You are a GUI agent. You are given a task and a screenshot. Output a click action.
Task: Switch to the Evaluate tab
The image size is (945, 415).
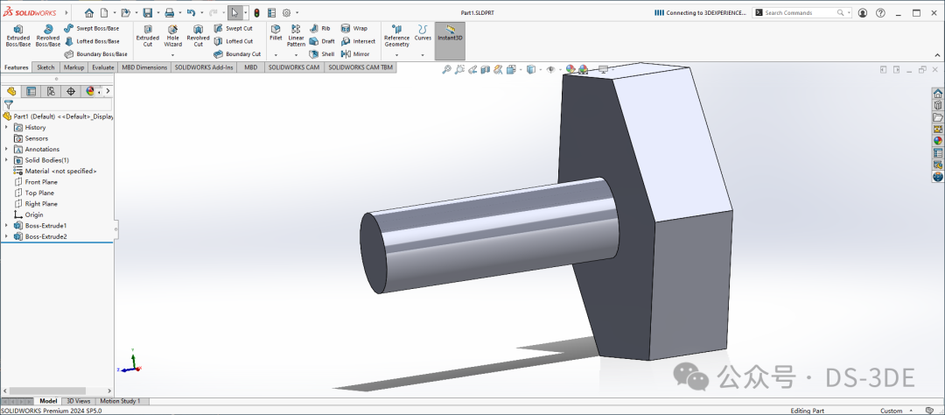click(103, 67)
